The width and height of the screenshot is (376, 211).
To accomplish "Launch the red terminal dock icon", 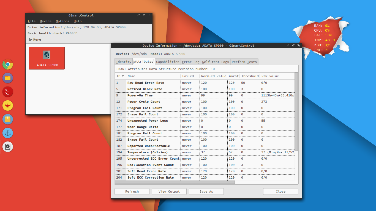I will [8, 92].
